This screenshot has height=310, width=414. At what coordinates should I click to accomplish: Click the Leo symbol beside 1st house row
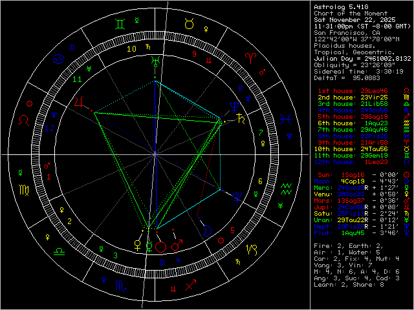[407, 91]
